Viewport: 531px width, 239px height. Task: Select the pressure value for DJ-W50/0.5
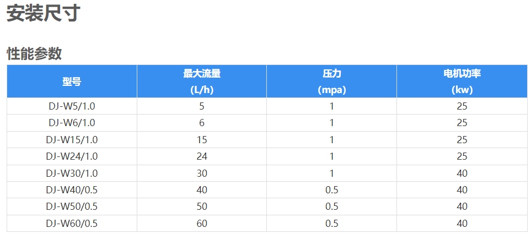[x=331, y=207]
